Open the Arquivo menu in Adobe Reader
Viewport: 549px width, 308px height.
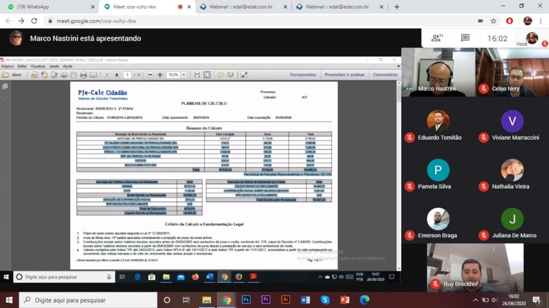[7, 66]
